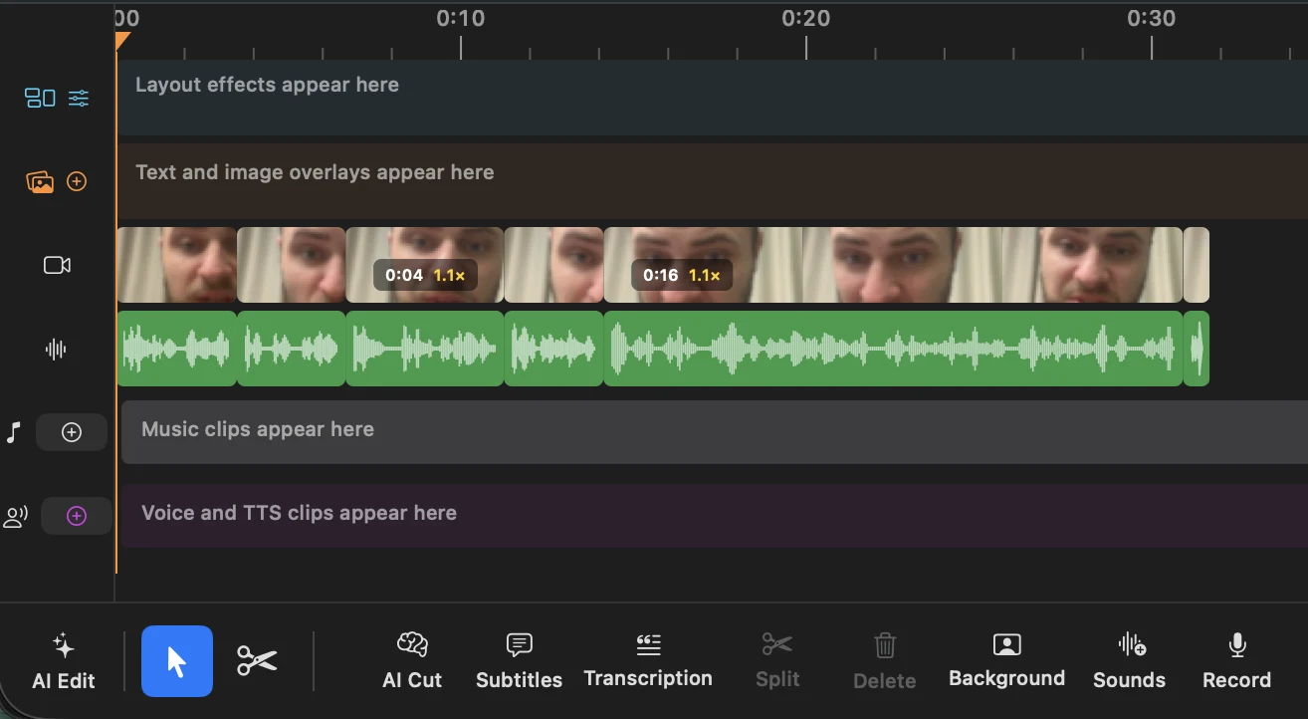Click the 'Layout effects appear here' track
The width and height of the screenshot is (1308, 719).
pyautogui.click(x=712, y=98)
